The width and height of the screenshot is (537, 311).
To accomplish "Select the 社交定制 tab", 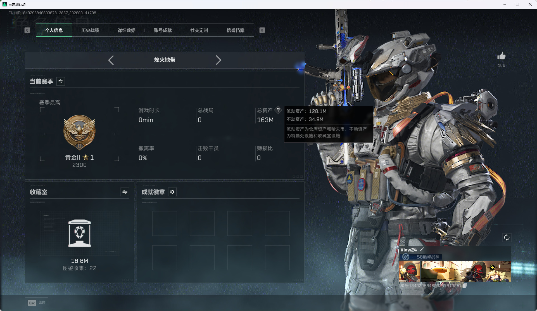I will pos(199,30).
